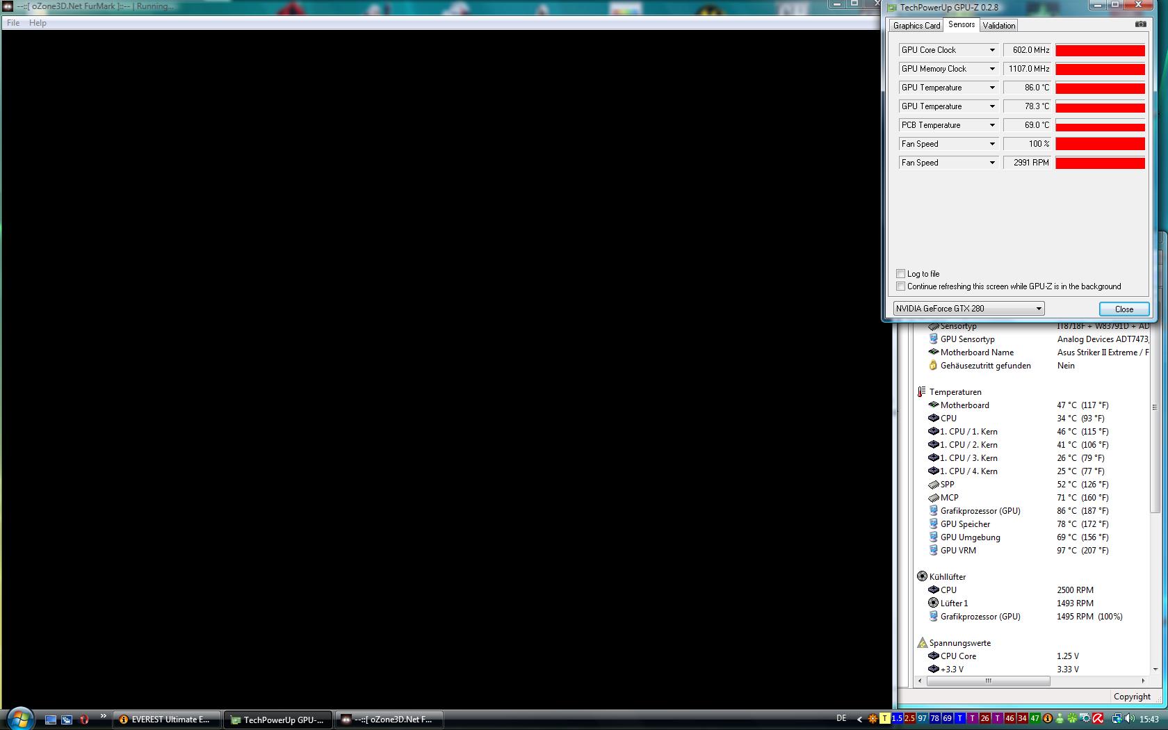Open the FurMark Help menu
Screen dimensions: 1168x730
38,23
